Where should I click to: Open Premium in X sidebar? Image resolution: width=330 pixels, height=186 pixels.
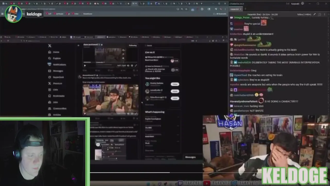[x=55, y=83]
